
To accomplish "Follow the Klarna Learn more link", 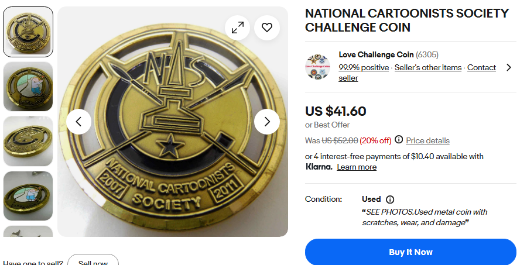I will [357, 167].
